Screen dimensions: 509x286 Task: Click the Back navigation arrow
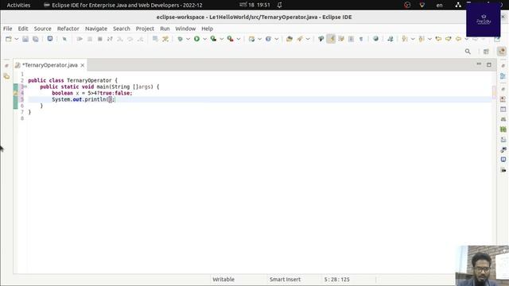(x=458, y=39)
